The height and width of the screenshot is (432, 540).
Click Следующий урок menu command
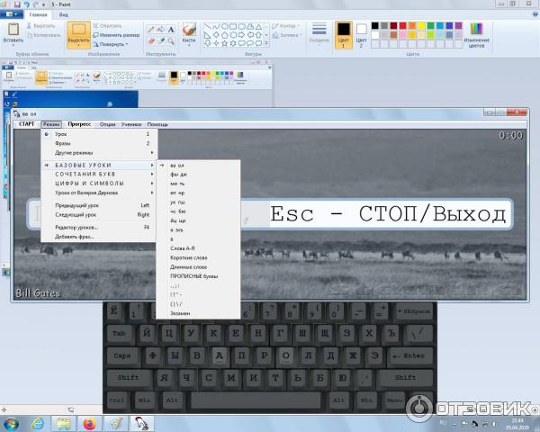(99, 214)
